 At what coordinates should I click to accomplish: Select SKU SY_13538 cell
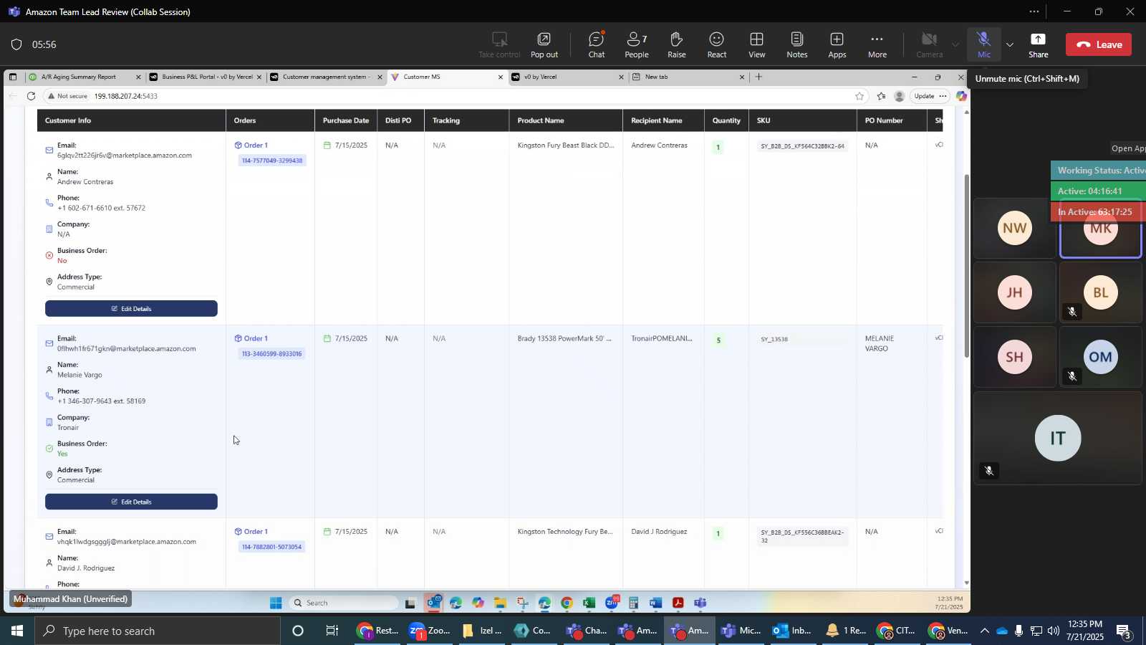[x=774, y=340]
